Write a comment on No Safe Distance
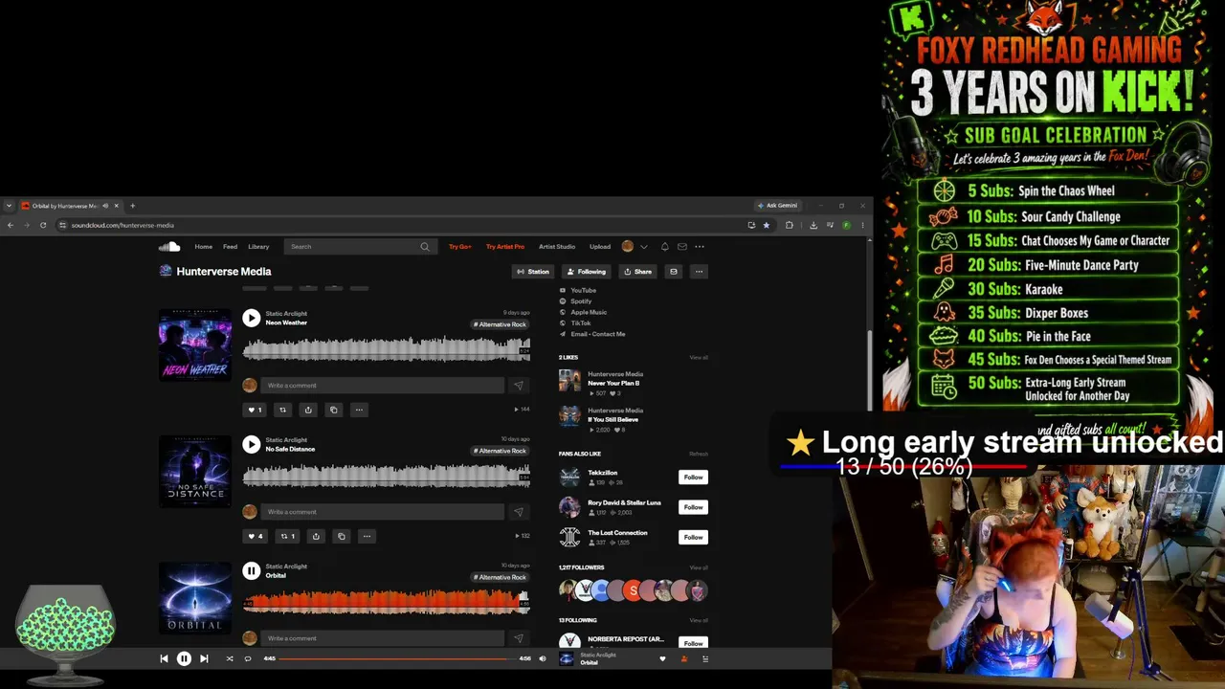Image resolution: width=1225 pixels, height=689 pixels. pyautogui.click(x=383, y=512)
